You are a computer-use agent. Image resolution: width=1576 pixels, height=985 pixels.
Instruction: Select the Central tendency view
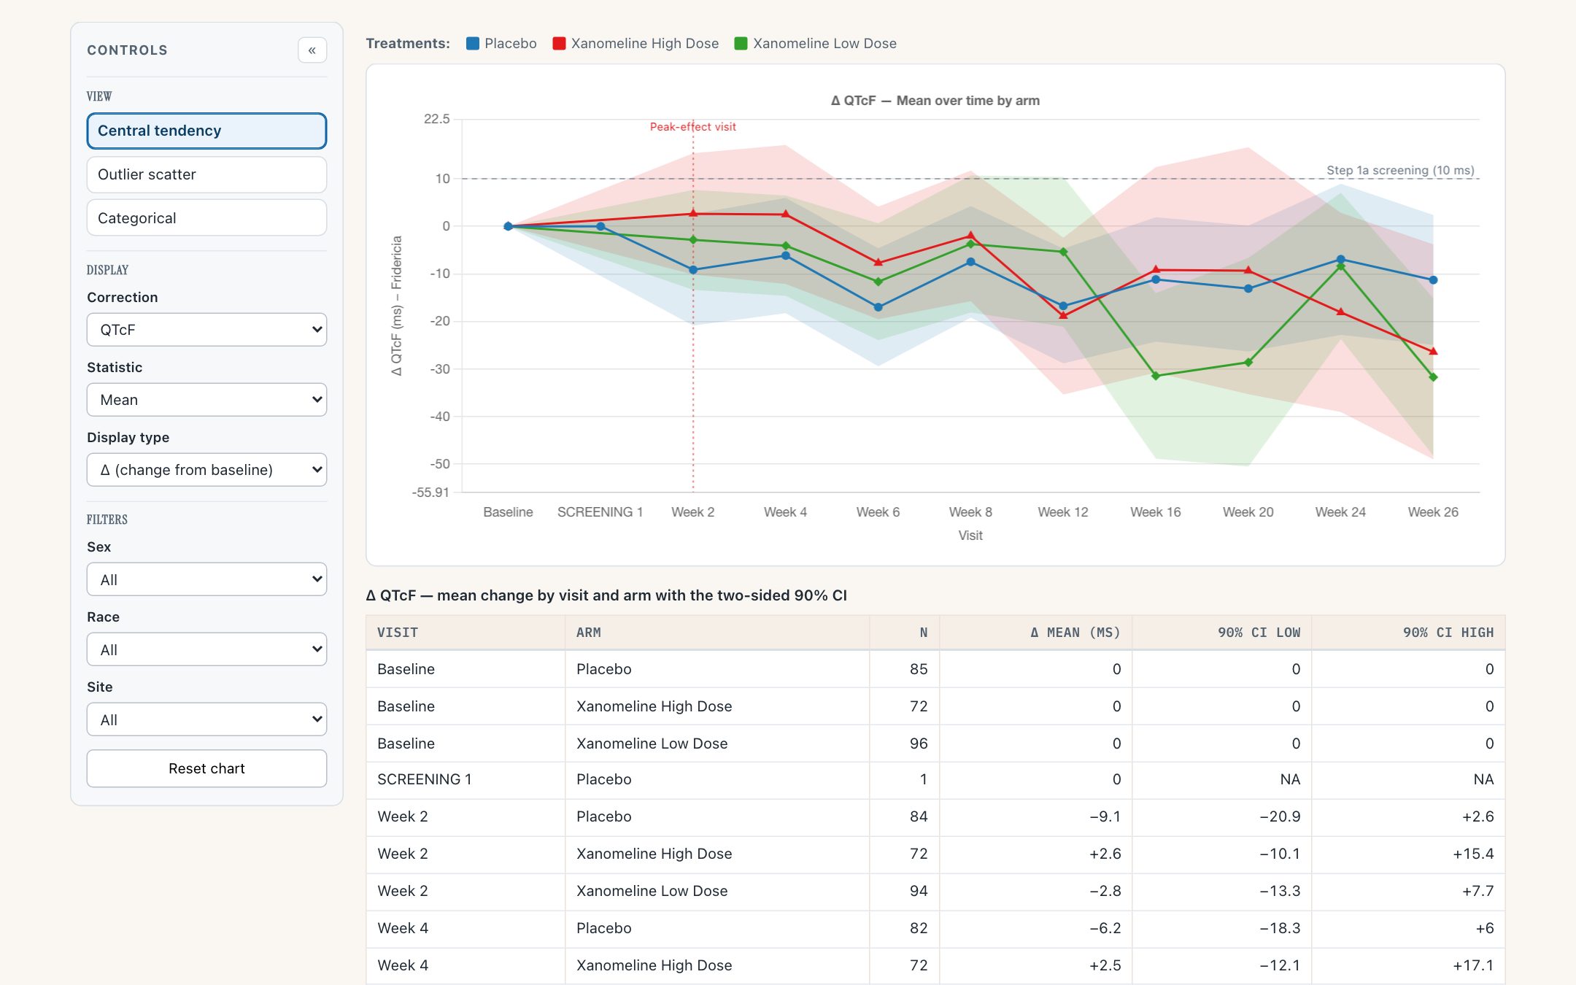coord(206,131)
